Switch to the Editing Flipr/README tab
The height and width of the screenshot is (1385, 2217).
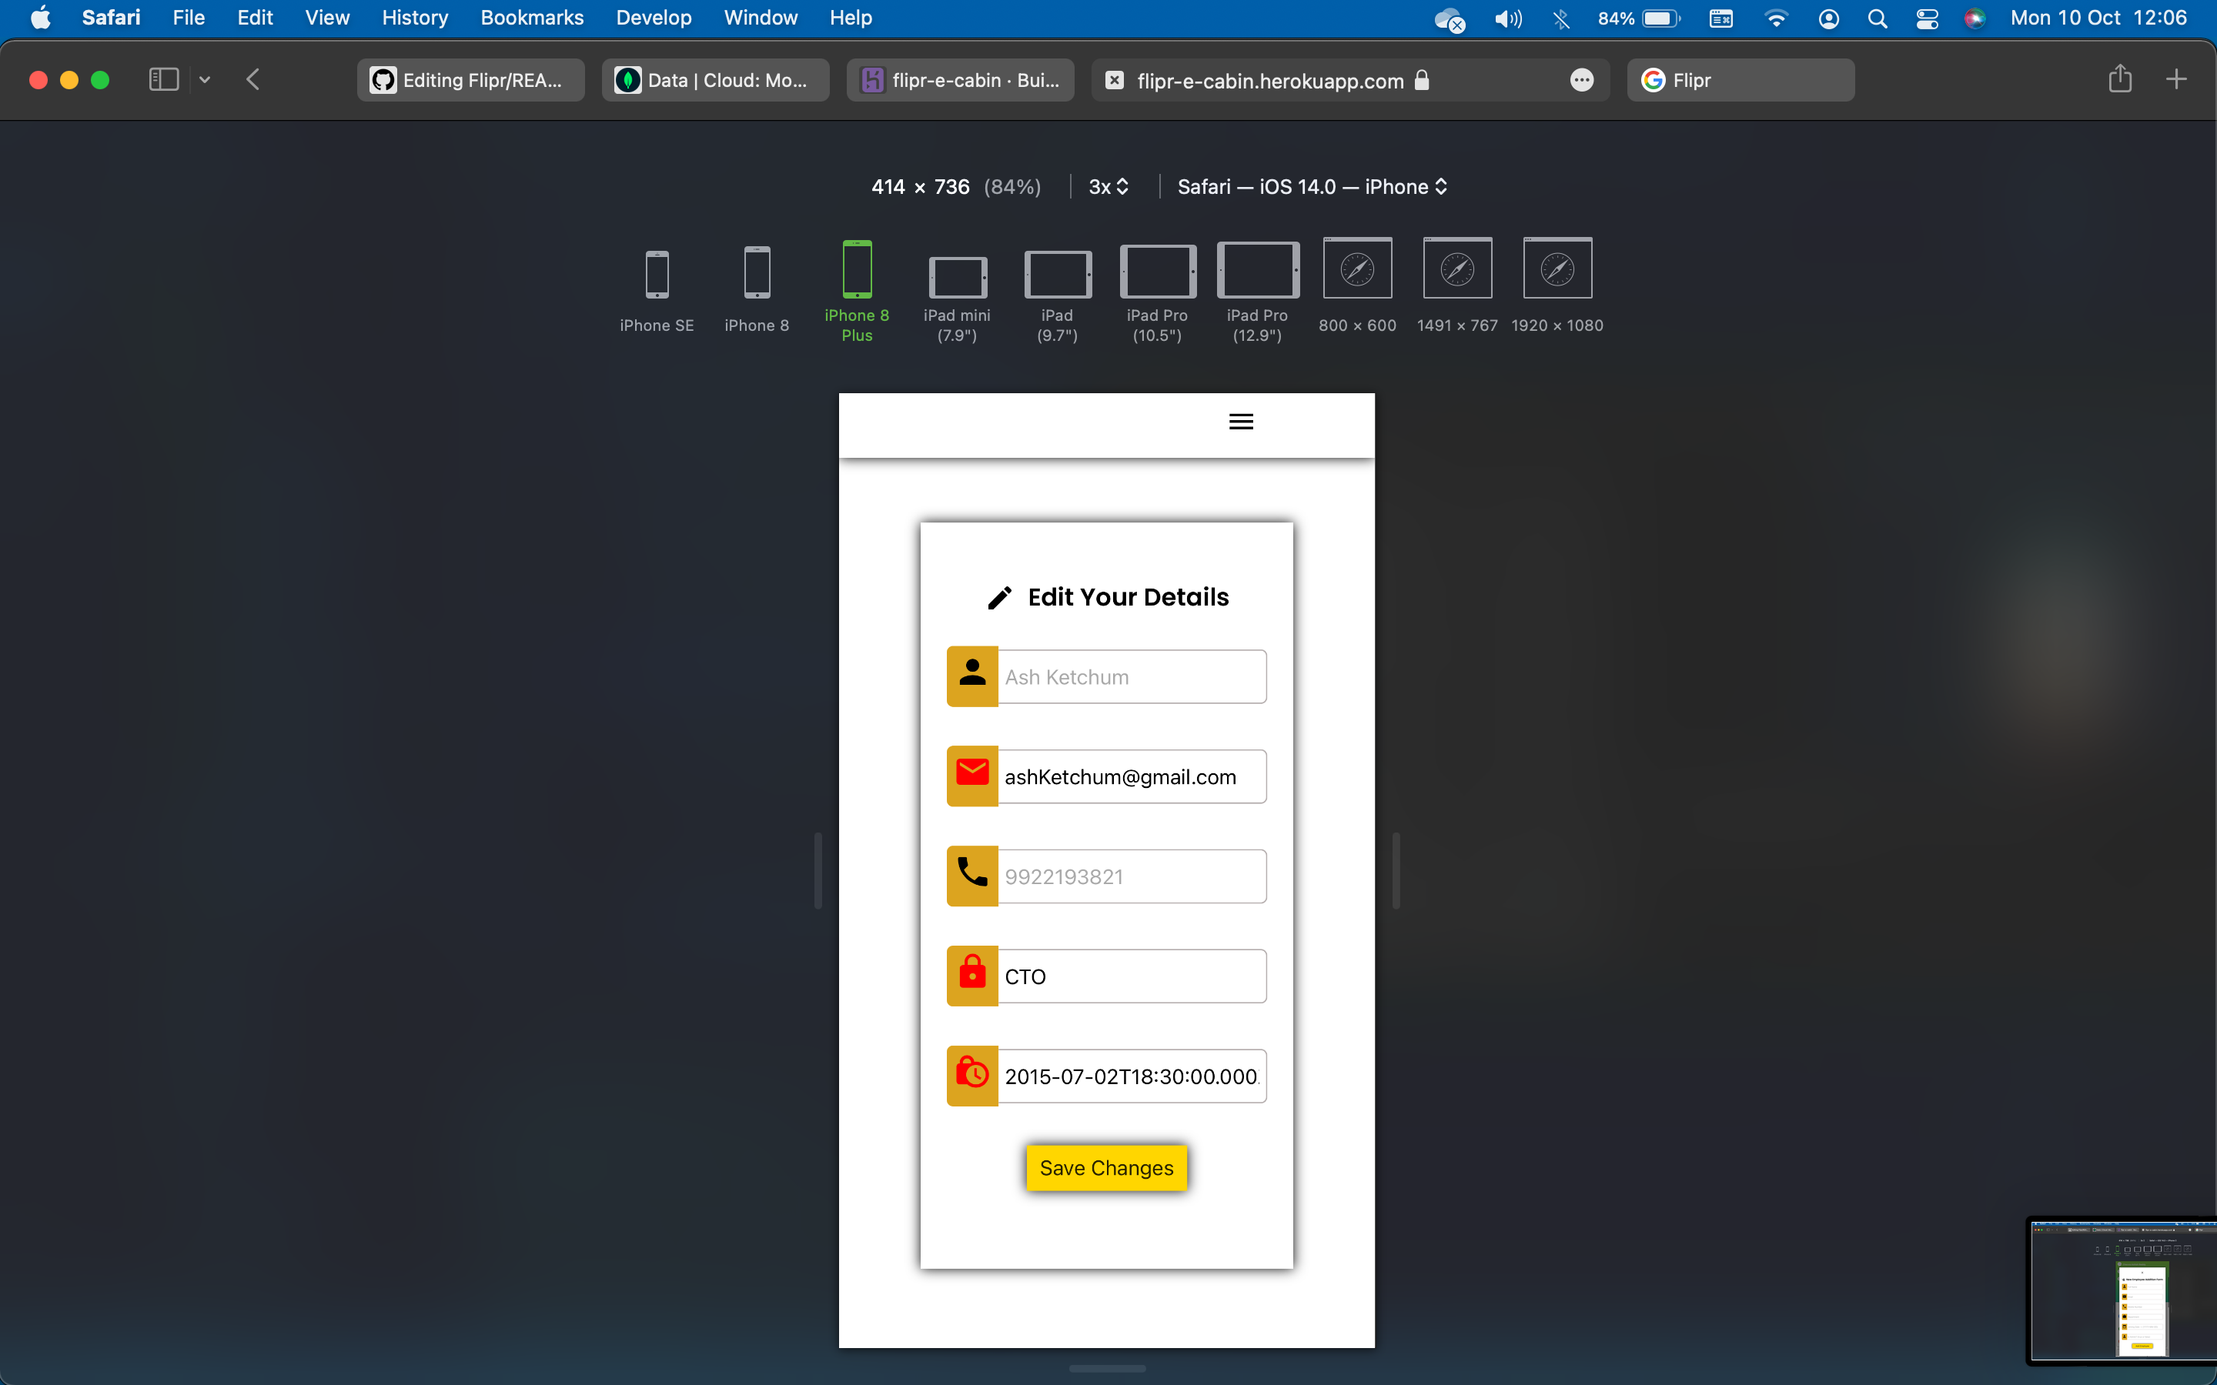pos(471,81)
